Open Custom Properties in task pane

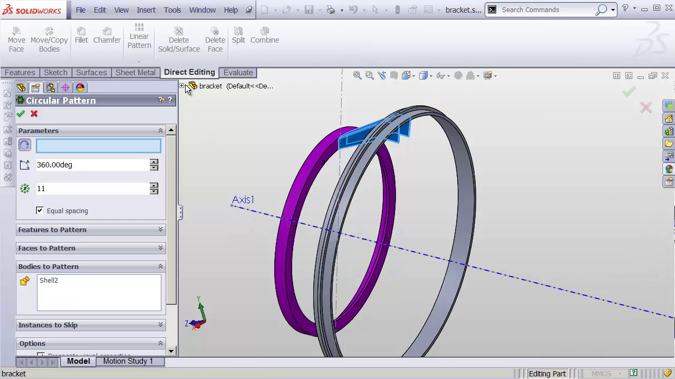pos(669,182)
